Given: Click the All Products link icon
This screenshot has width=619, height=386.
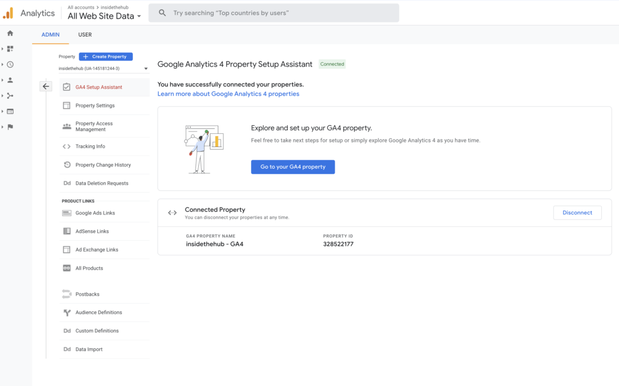Looking at the screenshot, I should (66, 268).
